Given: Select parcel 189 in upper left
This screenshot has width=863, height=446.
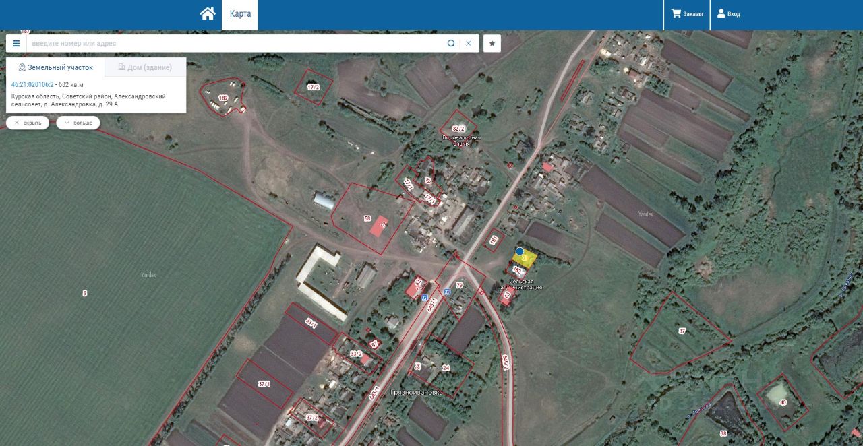Looking at the screenshot, I should pyautogui.click(x=223, y=98).
